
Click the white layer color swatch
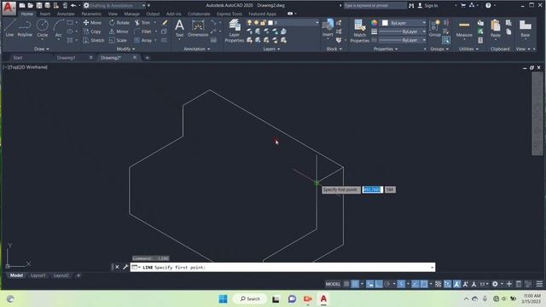pyautogui.click(x=270, y=23)
